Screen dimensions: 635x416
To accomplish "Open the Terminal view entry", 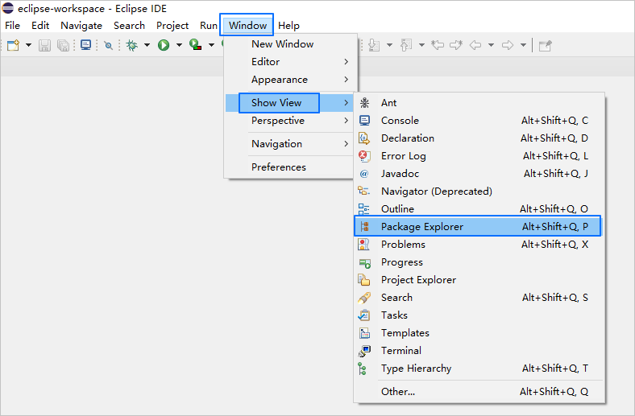I will click(x=401, y=351).
